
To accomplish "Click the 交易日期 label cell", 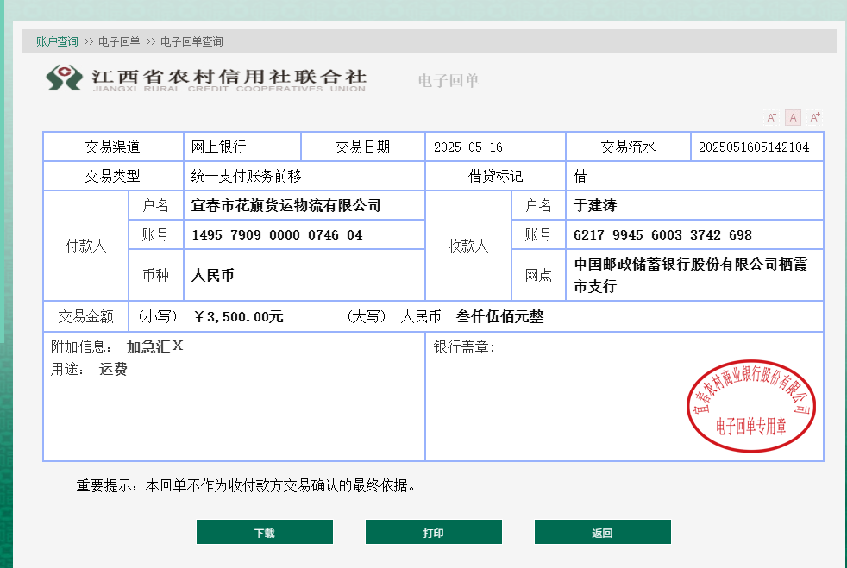I will pos(362,147).
